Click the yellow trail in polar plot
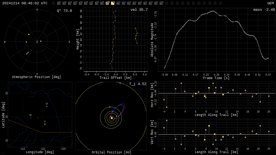Screen dimensions: 276x155 [29, 34]
